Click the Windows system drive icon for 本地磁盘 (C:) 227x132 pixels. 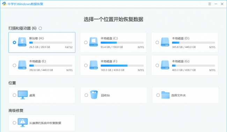94,42
